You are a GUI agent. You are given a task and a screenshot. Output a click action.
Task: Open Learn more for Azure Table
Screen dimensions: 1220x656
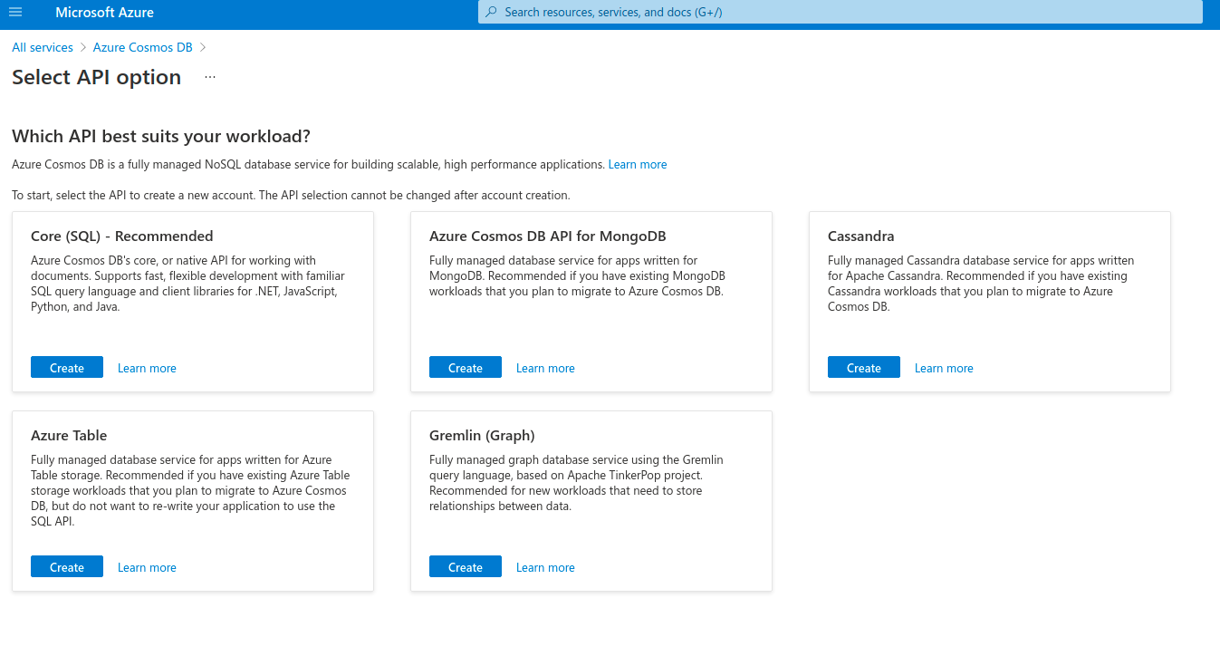pos(147,567)
